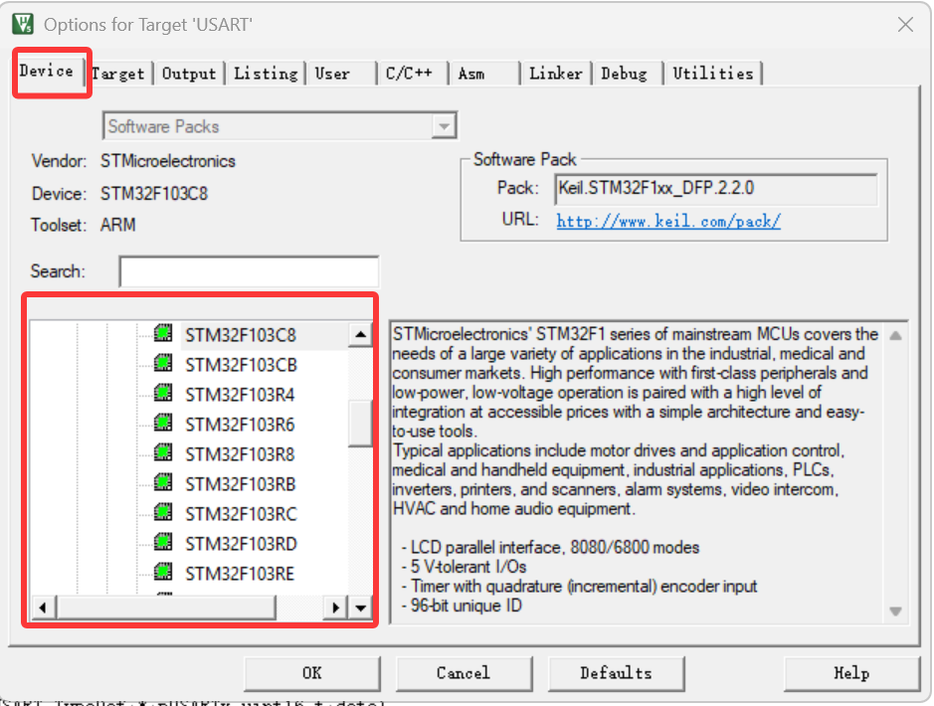Image resolution: width=934 pixels, height=706 pixels.
Task: Click device list scroll left arrow
Action: point(43,608)
